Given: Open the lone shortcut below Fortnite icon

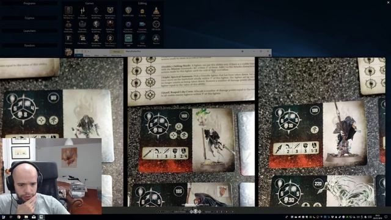Looking at the screenshot, I should coord(68,52).
